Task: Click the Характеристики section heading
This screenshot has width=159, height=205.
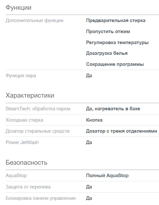Action: 30,95
